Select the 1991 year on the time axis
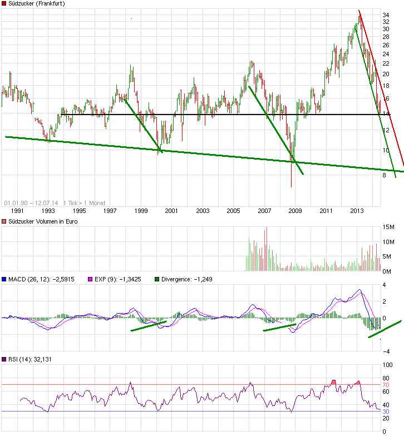404x436 pixels. tap(17, 211)
